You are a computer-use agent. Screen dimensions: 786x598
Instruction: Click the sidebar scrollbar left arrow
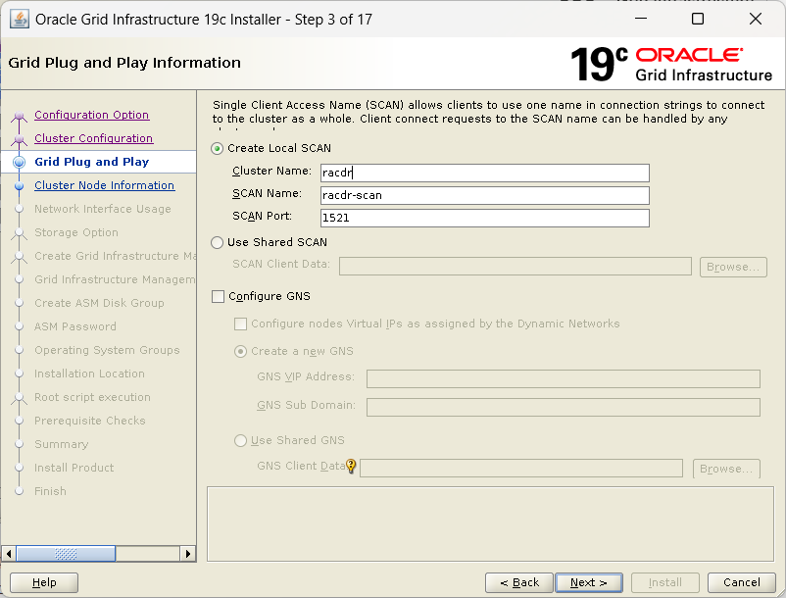click(x=9, y=554)
